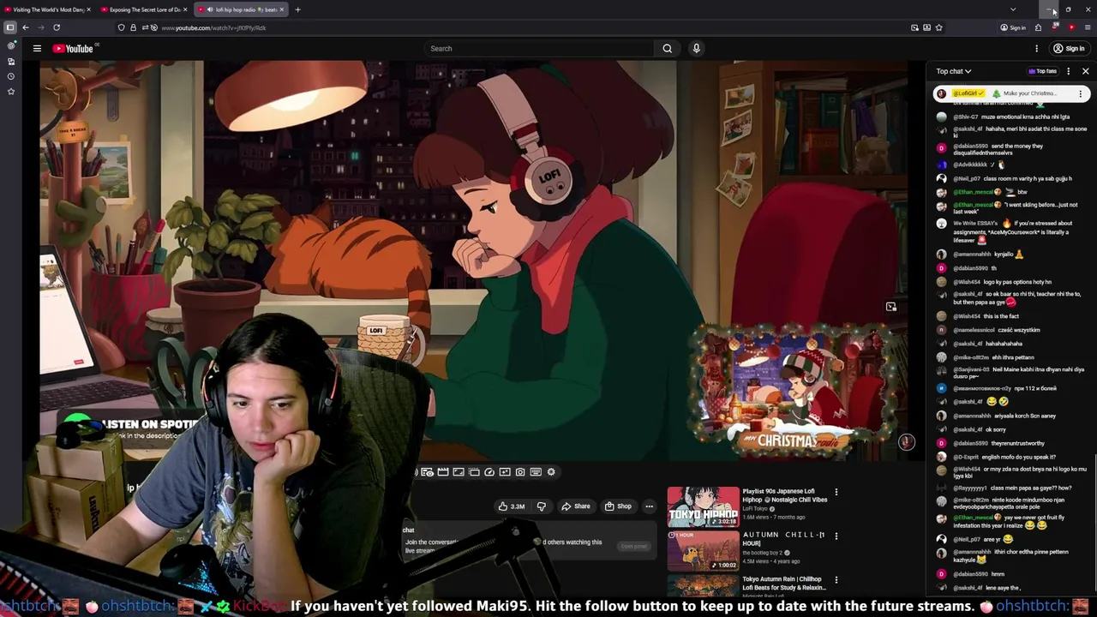Viewport: 1097px width, 617px height.
Task: Open 'AUTUMN CHILL 1 HOUR' video thumbnail
Action: coord(703,551)
